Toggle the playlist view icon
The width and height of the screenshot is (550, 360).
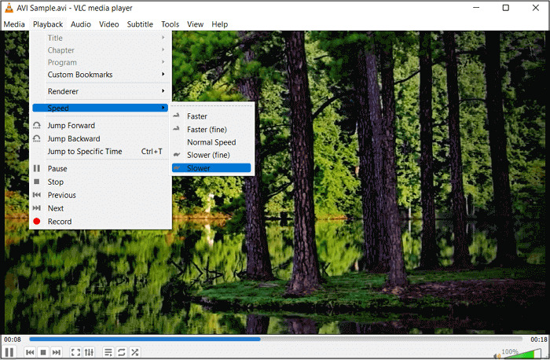[x=108, y=352]
